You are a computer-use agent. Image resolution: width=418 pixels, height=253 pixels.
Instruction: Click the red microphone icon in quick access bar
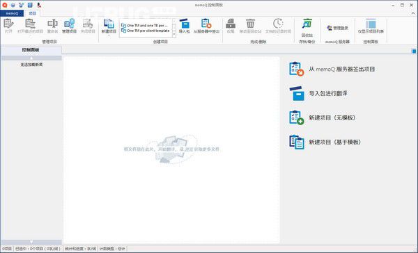tap(39, 5)
